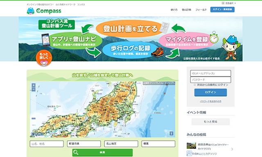This screenshot has width=262, height=157.
Task: Focus the ID(メールアドレス) input field
Action: click(210, 73)
